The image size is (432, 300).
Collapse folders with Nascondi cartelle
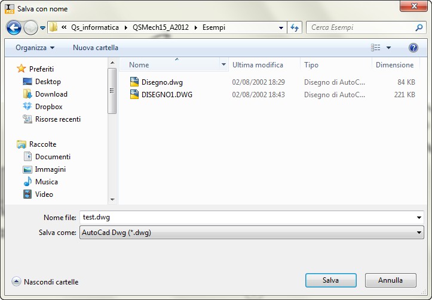[x=45, y=282]
